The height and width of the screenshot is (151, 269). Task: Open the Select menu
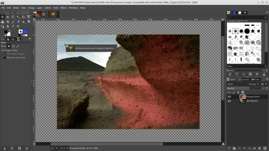coord(16,8)
